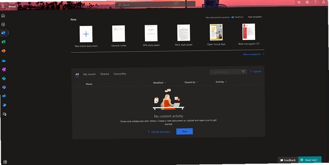Collapse templates with Hide templates

point(255,17)
